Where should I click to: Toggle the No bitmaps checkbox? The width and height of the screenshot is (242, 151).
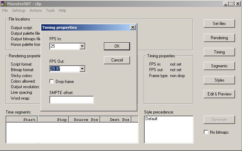point(206,132)
